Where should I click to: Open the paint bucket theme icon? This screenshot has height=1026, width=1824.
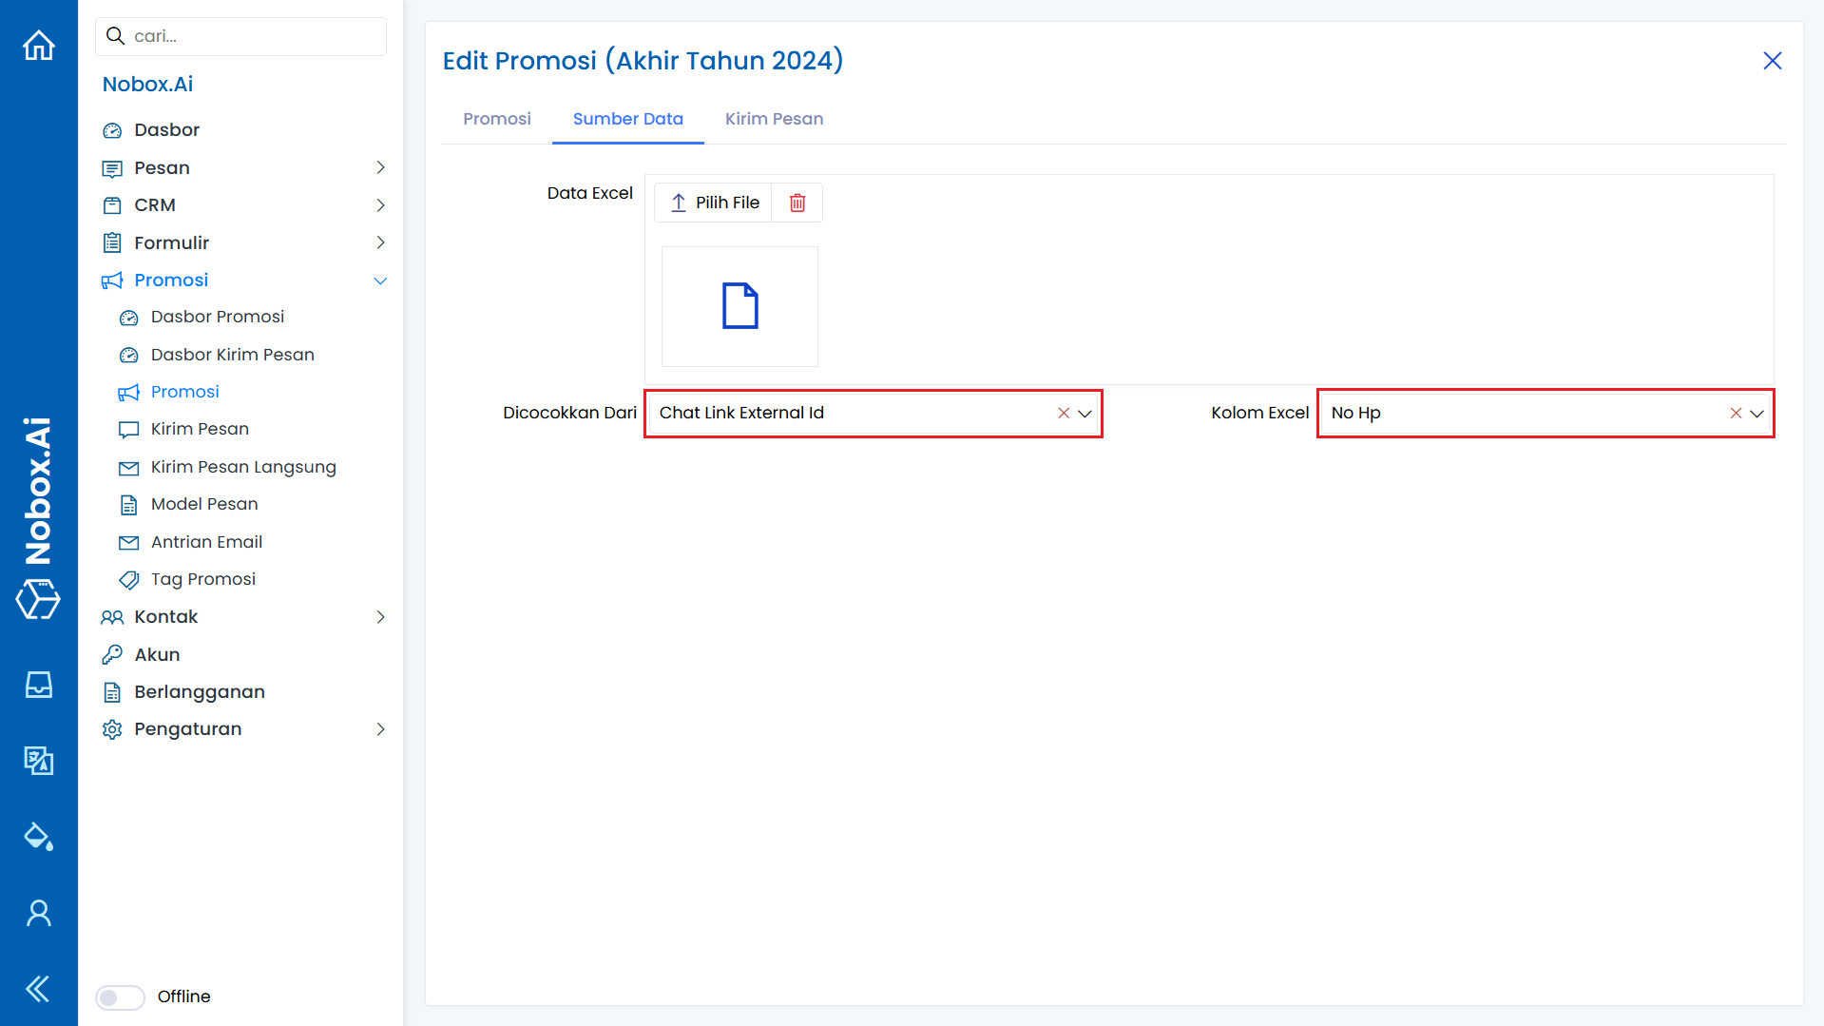[39, 837]
